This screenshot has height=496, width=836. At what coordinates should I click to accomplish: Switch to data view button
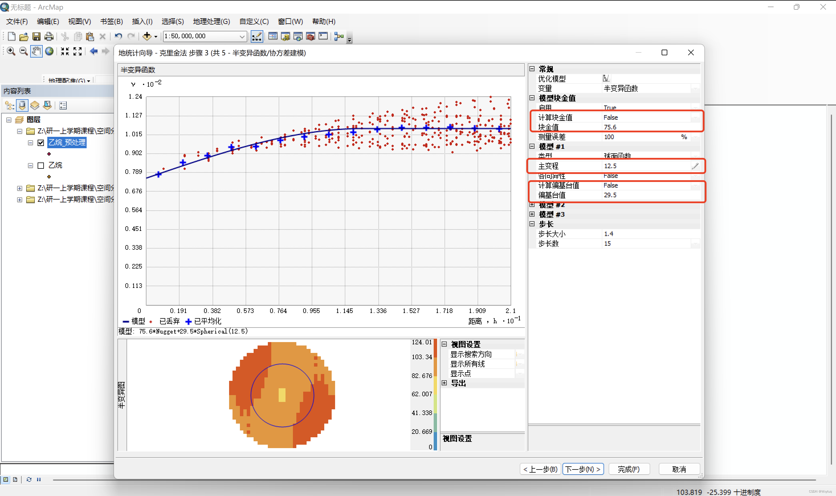[6, 479]
